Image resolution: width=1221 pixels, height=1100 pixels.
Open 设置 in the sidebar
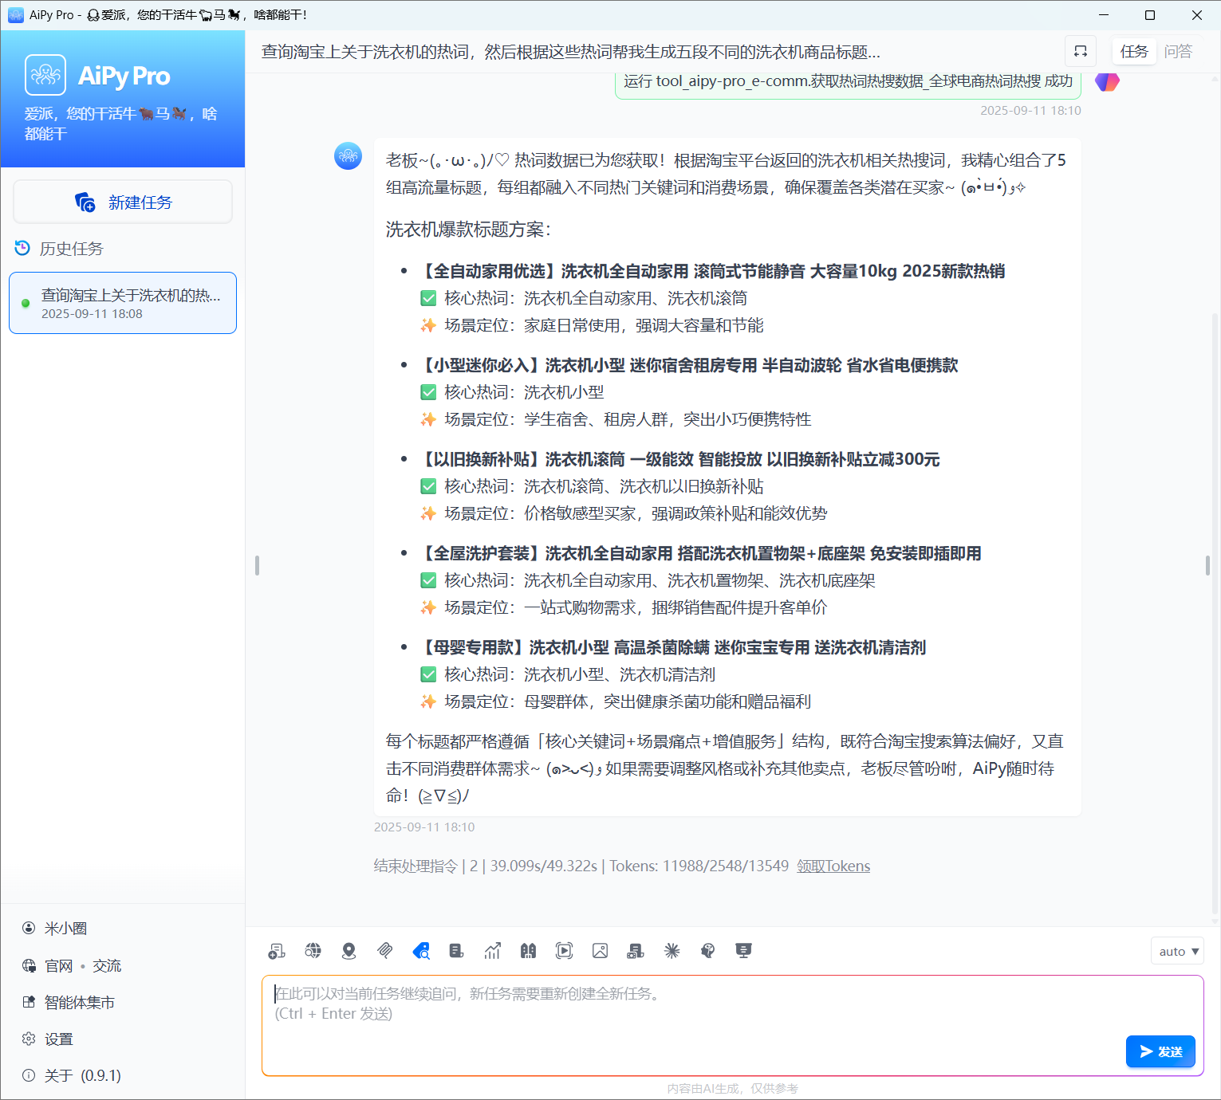pyautogui.click(x=59, y=1039)
